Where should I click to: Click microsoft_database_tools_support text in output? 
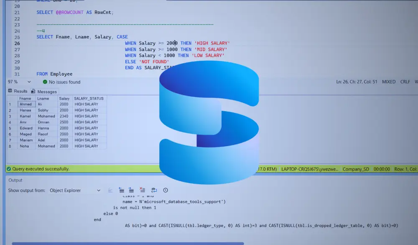[x=182, y=202]
